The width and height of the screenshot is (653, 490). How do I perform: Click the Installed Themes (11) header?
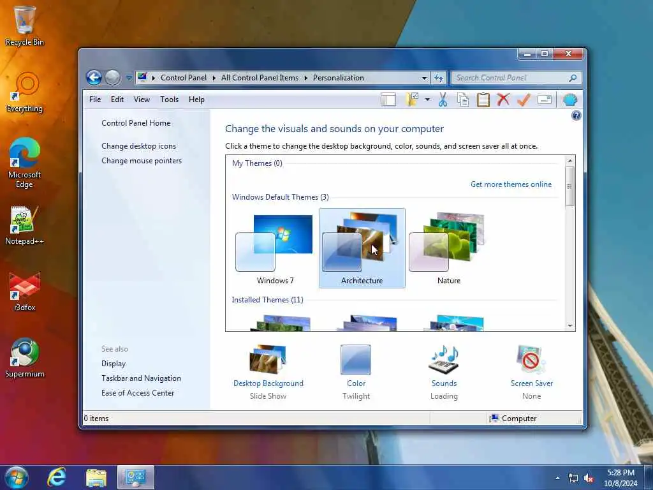(267, 300)
